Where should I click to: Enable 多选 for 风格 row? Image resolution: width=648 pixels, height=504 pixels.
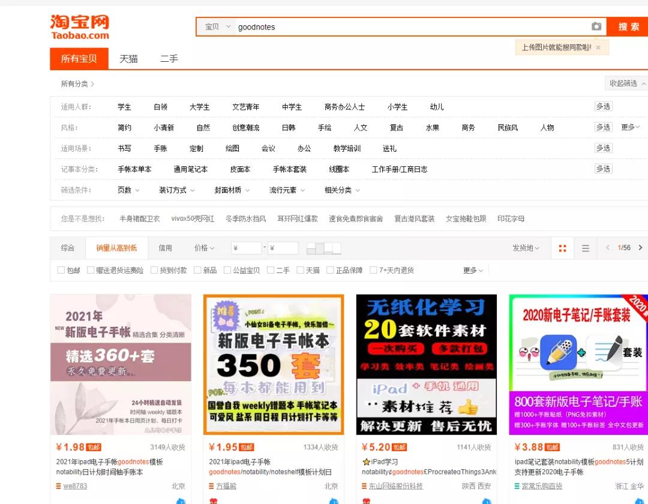pos(603,127)
